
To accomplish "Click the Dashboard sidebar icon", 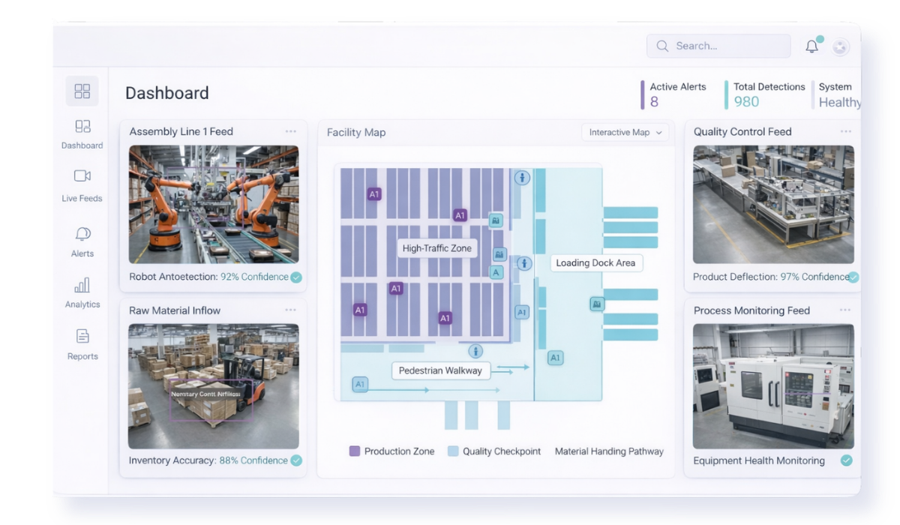I will (82, 127).
